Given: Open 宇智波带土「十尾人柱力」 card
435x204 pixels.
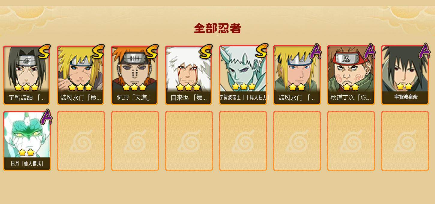Looking at the screenshot, I should [242, 75].
